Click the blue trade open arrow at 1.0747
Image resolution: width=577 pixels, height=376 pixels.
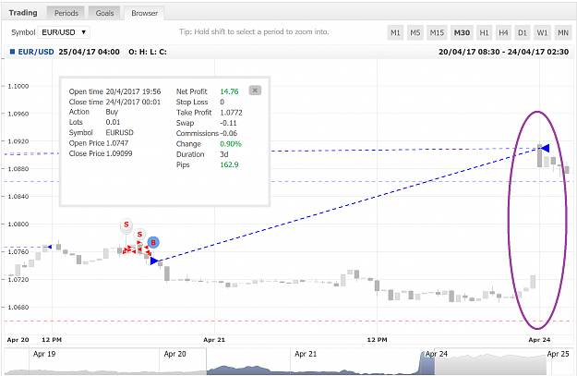(x=154, y=261)
